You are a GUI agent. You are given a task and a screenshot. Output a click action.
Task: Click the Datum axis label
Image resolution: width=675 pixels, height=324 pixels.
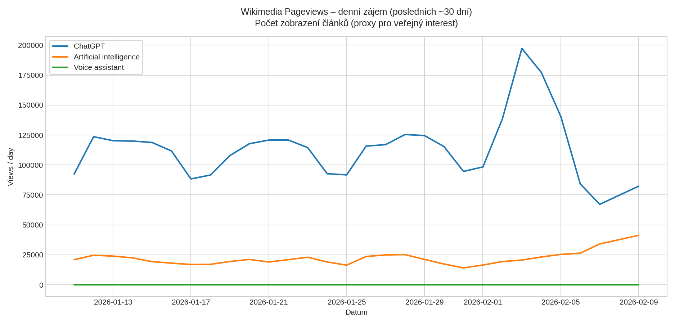356,312
